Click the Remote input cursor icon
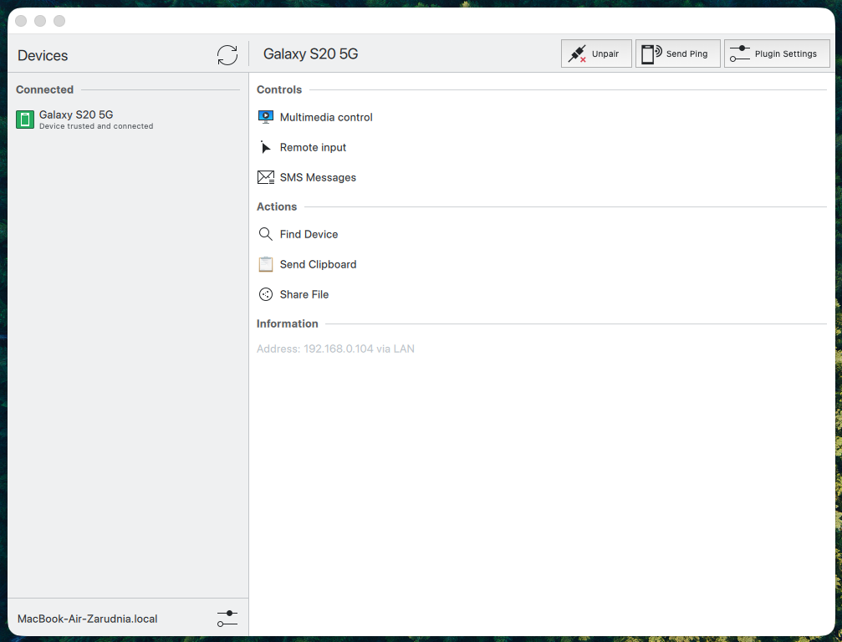This screenshot has height=642, width=842. 265,147
